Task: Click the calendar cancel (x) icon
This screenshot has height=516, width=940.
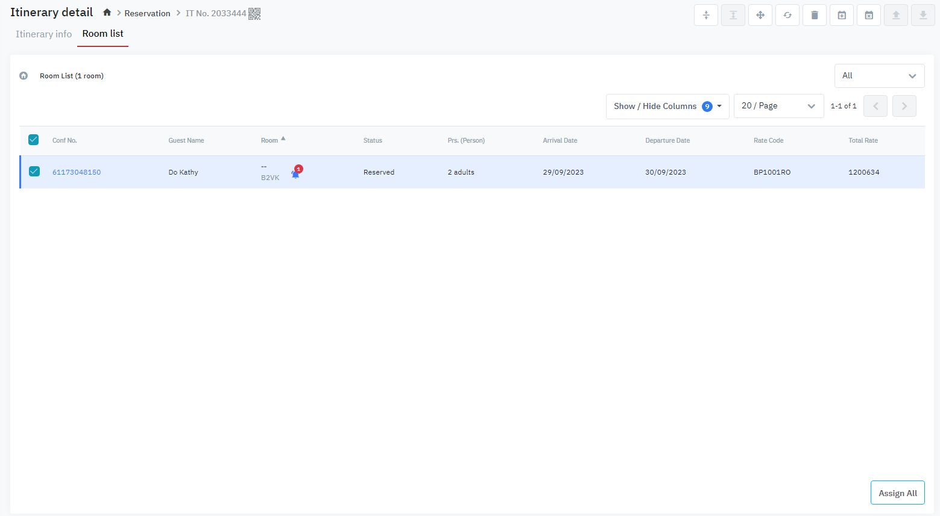Action: point(869,15)
